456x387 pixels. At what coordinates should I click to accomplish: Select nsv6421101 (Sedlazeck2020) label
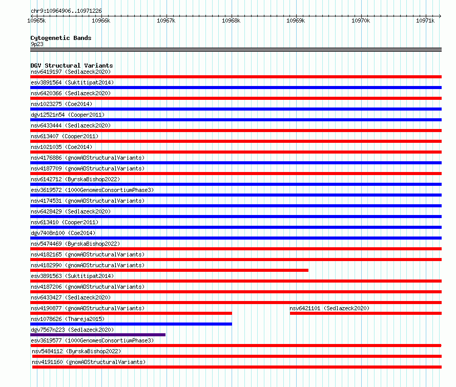[x=329, y=308]
